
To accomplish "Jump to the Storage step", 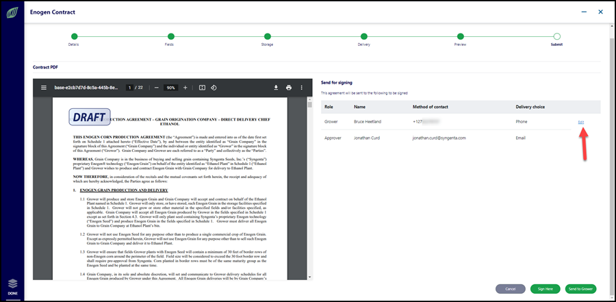I will [x=267, y=36].
